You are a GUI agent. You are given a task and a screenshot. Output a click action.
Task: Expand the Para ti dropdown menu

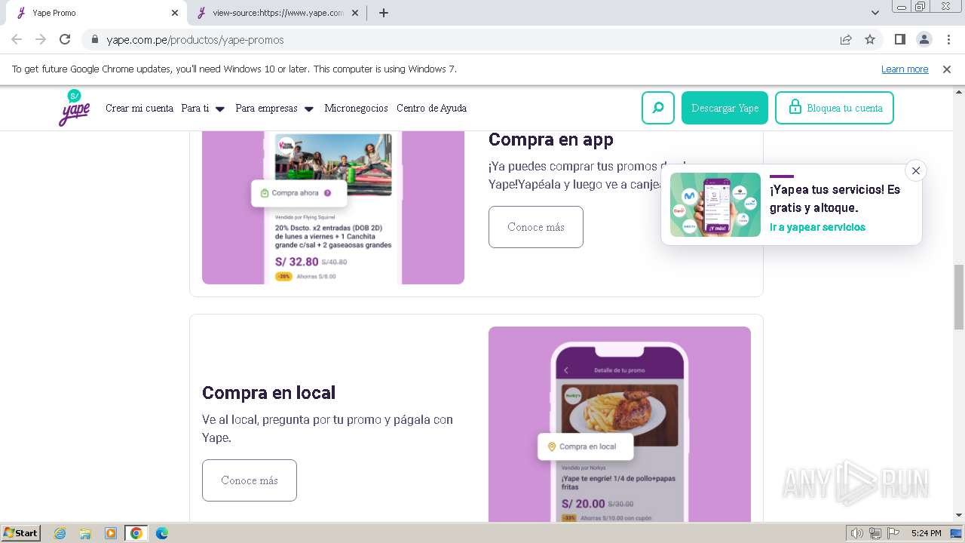point(203,109)
